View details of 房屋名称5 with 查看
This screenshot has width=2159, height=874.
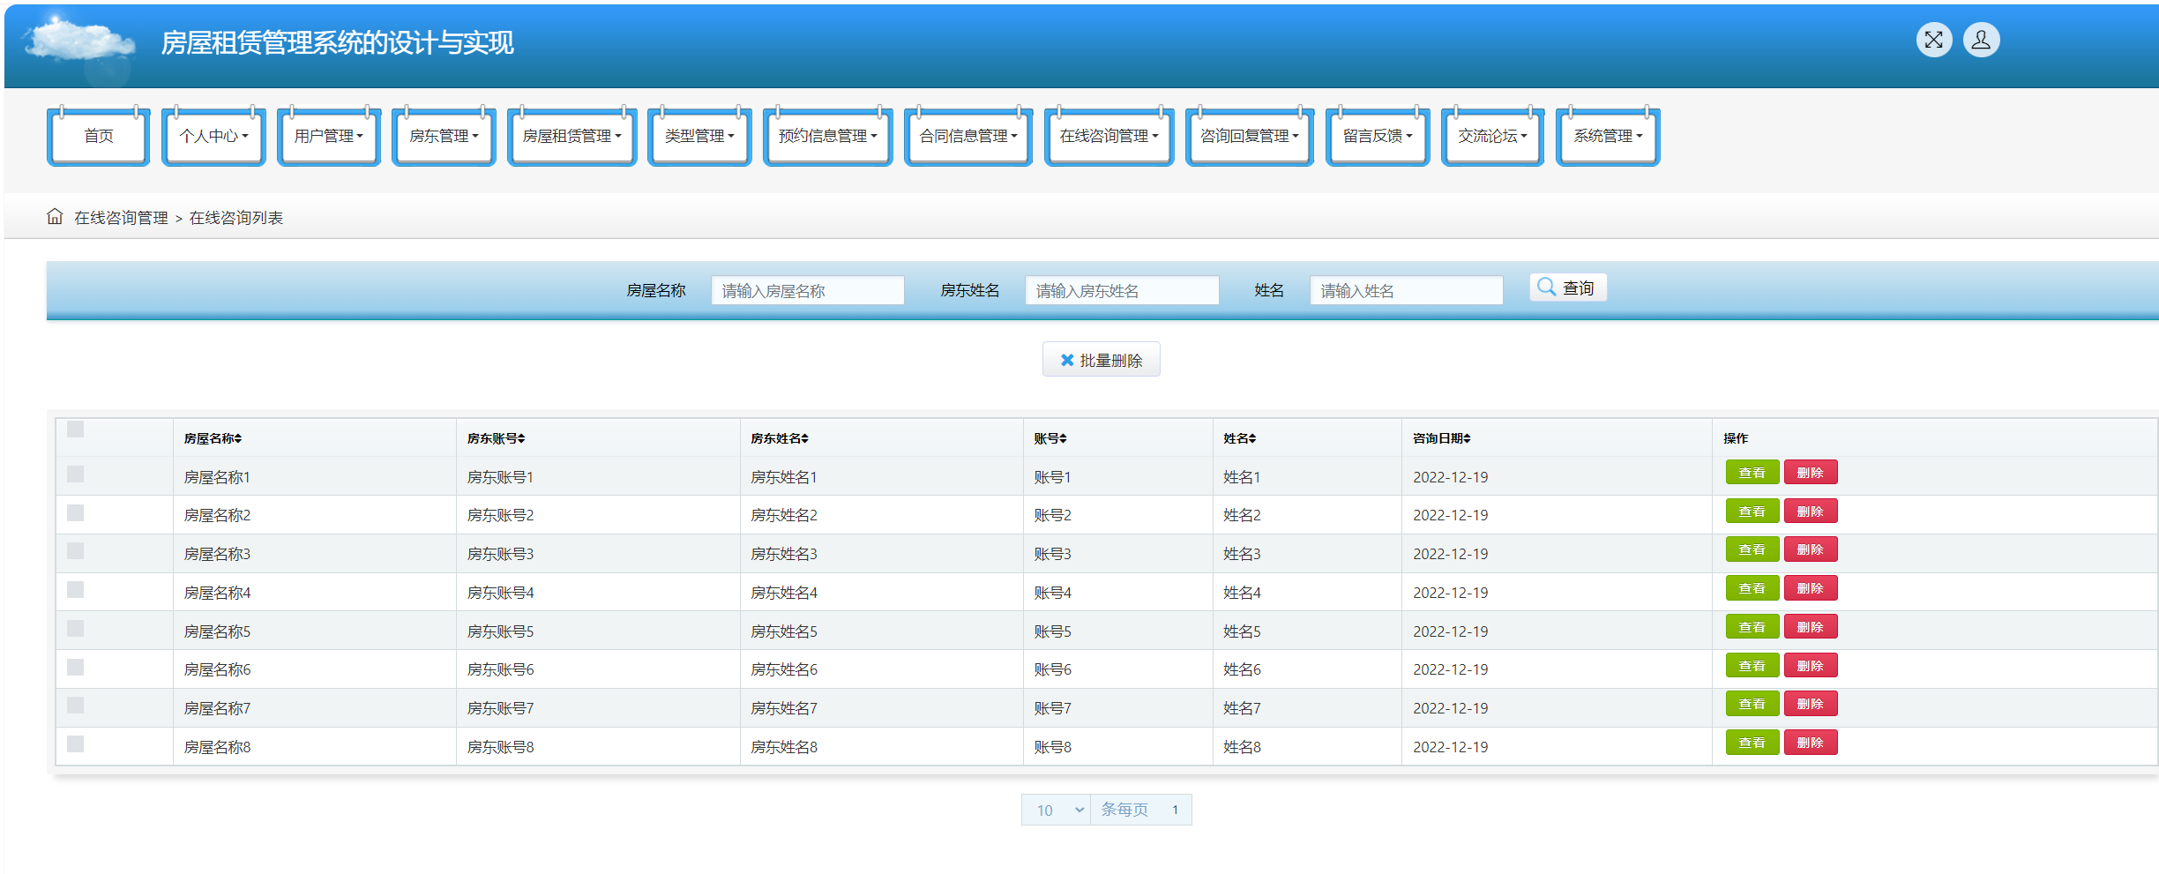pyautogui.click(x=1752, y=627)
